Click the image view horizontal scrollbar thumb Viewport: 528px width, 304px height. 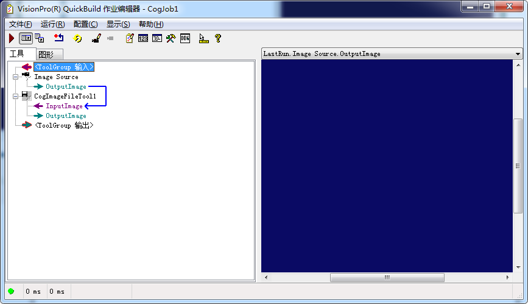pos(387,277)
